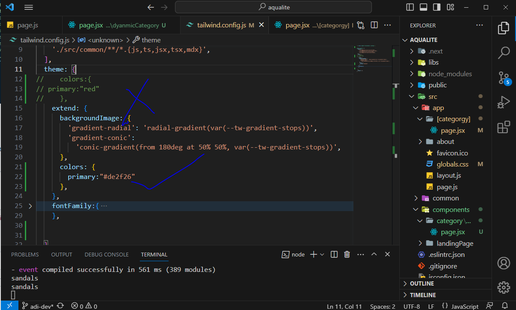Open the OUTPUT panel tab

pos(62,254)
